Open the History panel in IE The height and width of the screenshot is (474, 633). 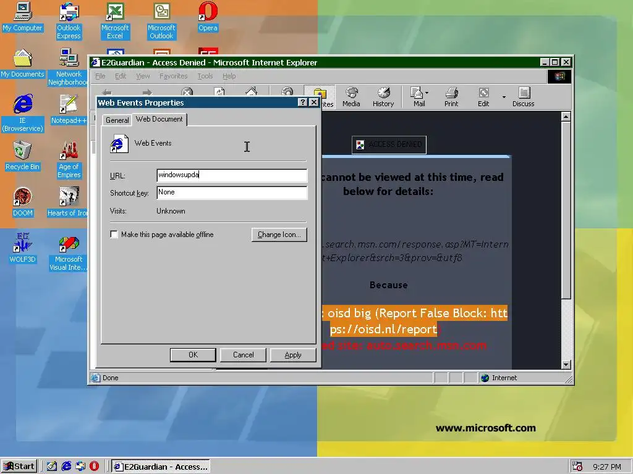383,97
